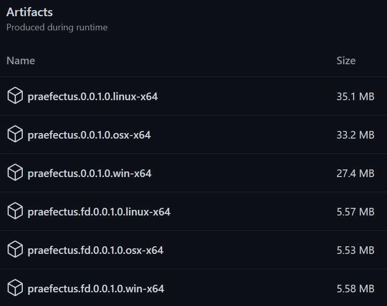Click the Size column header
Viewport: 387px width, 306px height.
(346, 61)
